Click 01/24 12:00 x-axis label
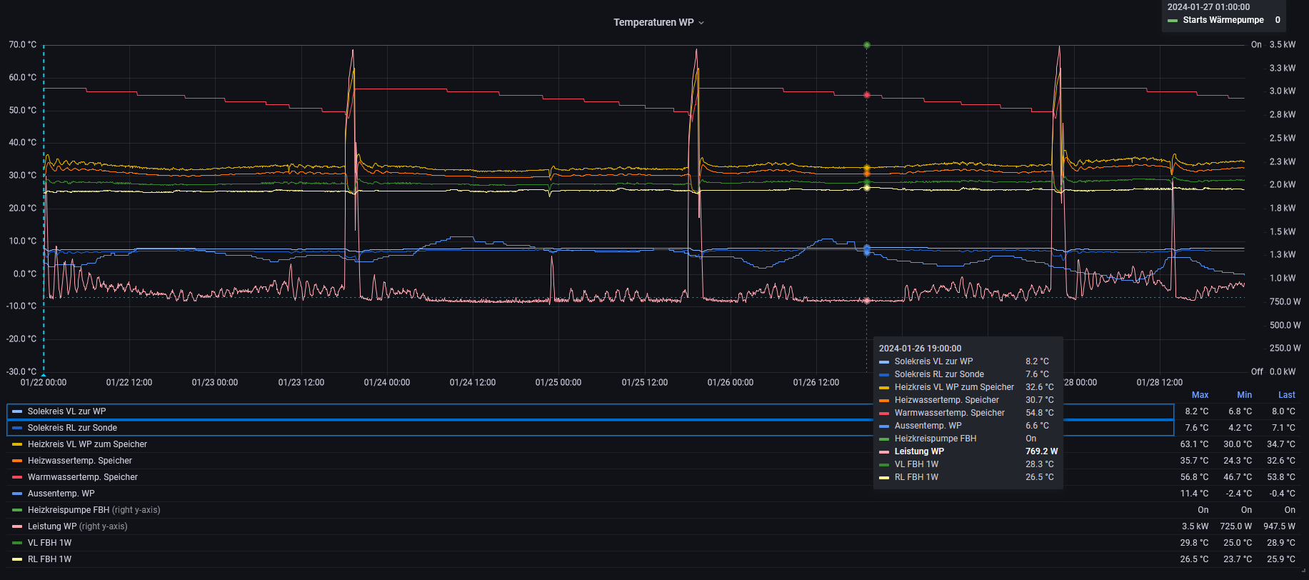The height and width of the screenshot is (580, 1309). pyautogui.click(x=473, y=383)
